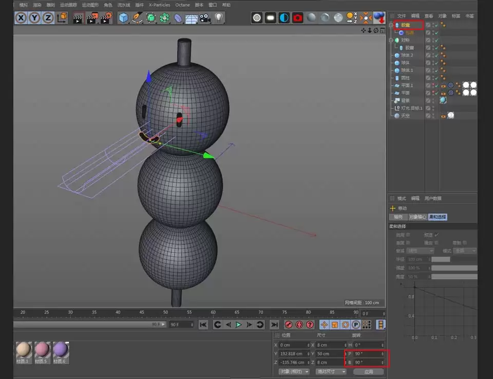Collapse the 对称 object hierarchy
The image size is (493, 379).
pos(390,40)
